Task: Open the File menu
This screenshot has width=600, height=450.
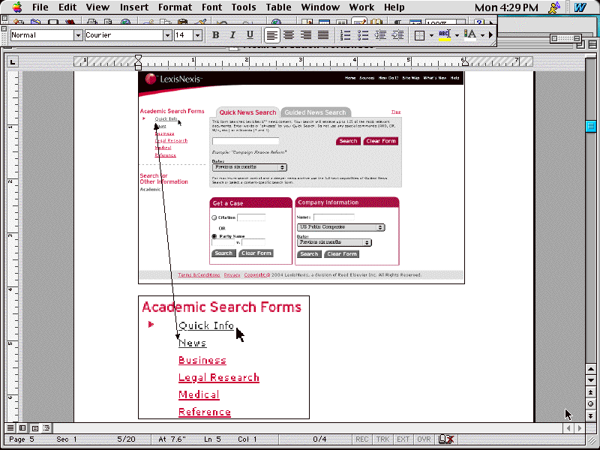Action: click(x=40, y=7)
